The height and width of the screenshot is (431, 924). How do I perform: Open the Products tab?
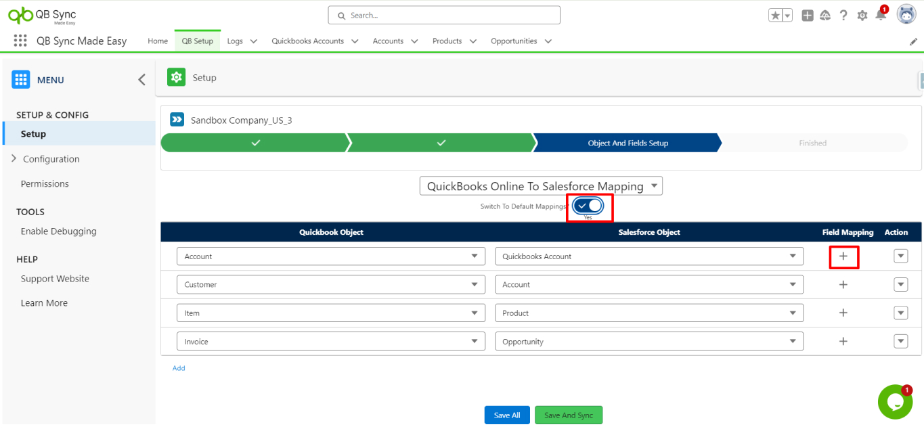pyautogui.click(x=447, y=41)
